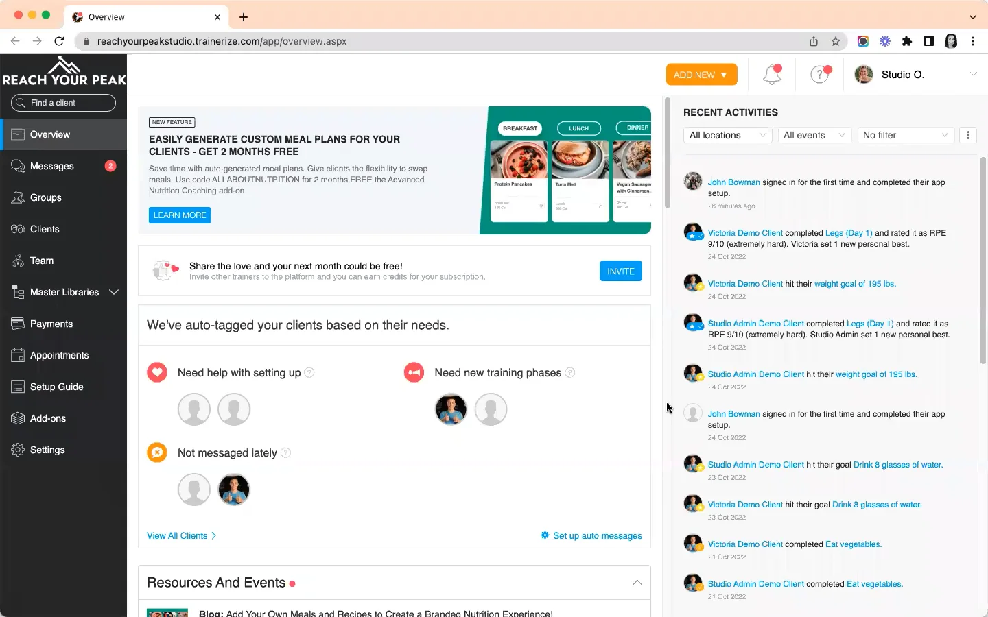Open the ADD NEW dropdown button
Screen dimensions: 988x617
[701, 75]
